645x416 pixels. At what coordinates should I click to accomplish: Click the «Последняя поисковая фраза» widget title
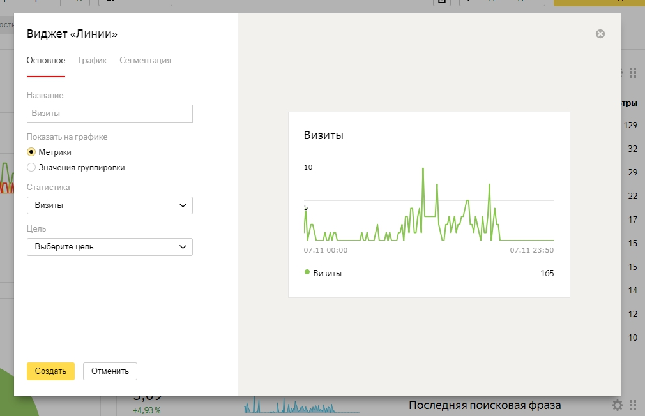(x=485, y=405)
